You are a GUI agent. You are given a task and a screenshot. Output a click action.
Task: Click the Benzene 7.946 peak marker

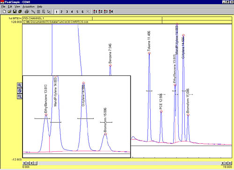tap(110, 66)
